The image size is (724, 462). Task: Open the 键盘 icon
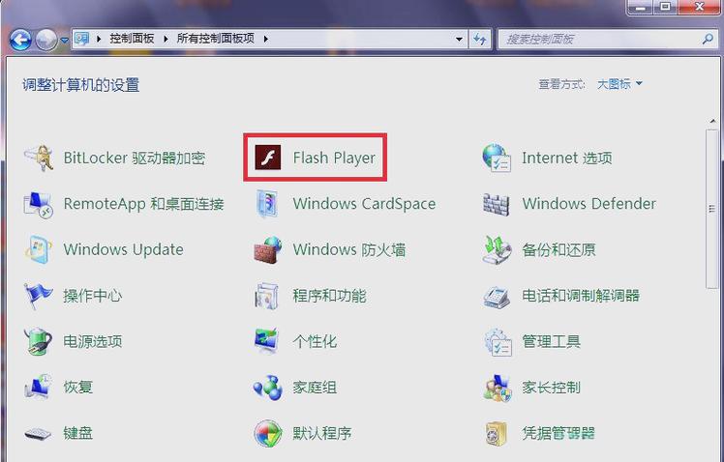(x=38, y=433)
